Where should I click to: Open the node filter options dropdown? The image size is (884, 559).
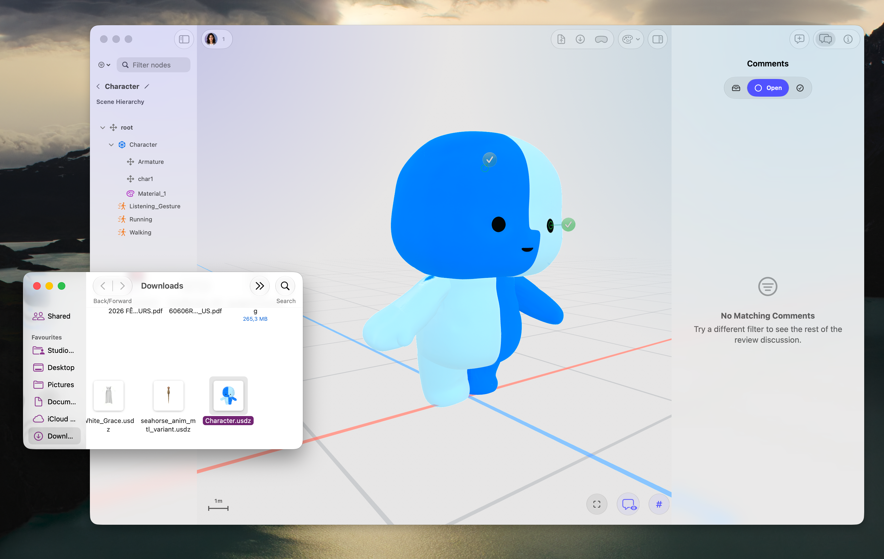click(104, 65)
